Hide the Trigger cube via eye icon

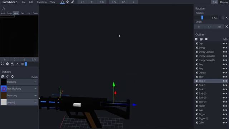point(224,114)
